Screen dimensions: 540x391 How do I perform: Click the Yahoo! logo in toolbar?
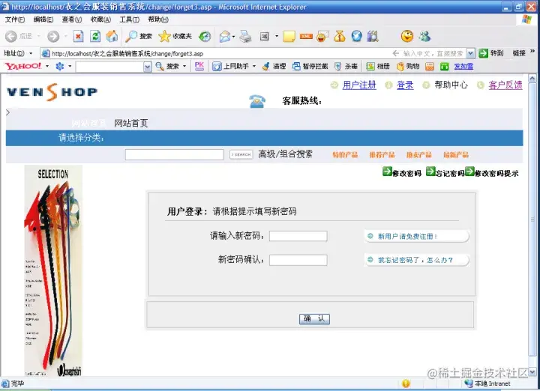[x=23, y=66]
